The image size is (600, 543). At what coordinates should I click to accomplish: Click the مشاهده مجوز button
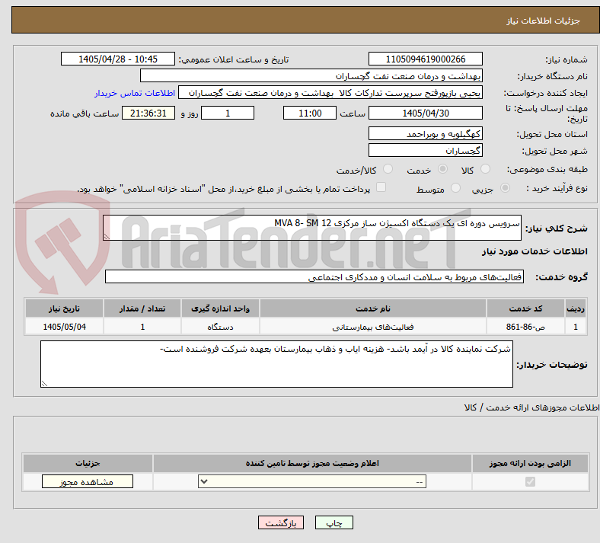click(88, 482)
